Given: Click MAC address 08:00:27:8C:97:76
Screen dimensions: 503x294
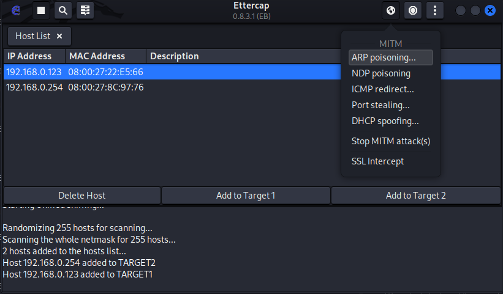Looking at the screenshot, I should coord(106,87).
